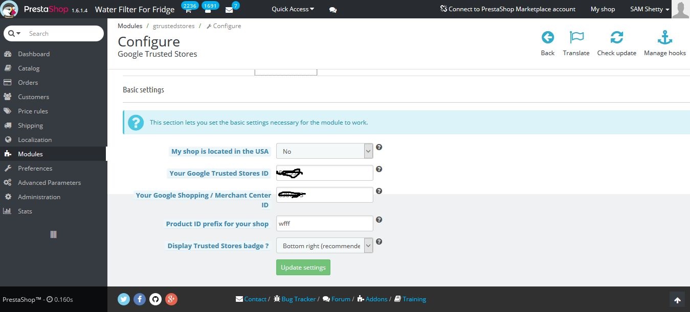Click the Product ID prefix input field

point(324,224)
